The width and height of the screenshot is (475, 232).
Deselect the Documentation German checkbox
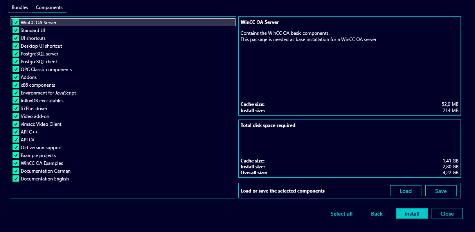[16, 171]
